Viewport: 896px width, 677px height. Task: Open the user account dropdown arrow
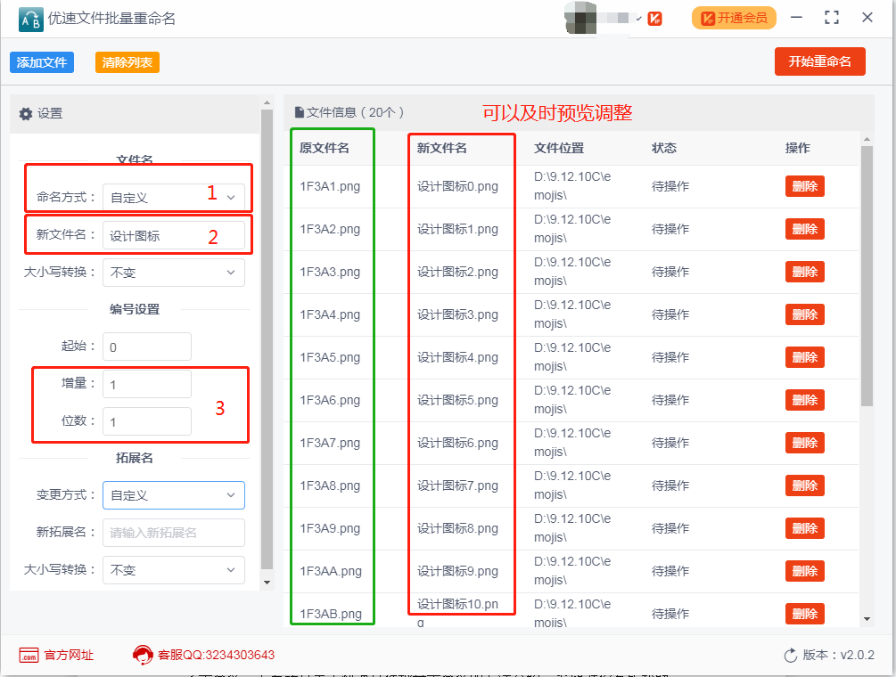[x=638, y=19]
